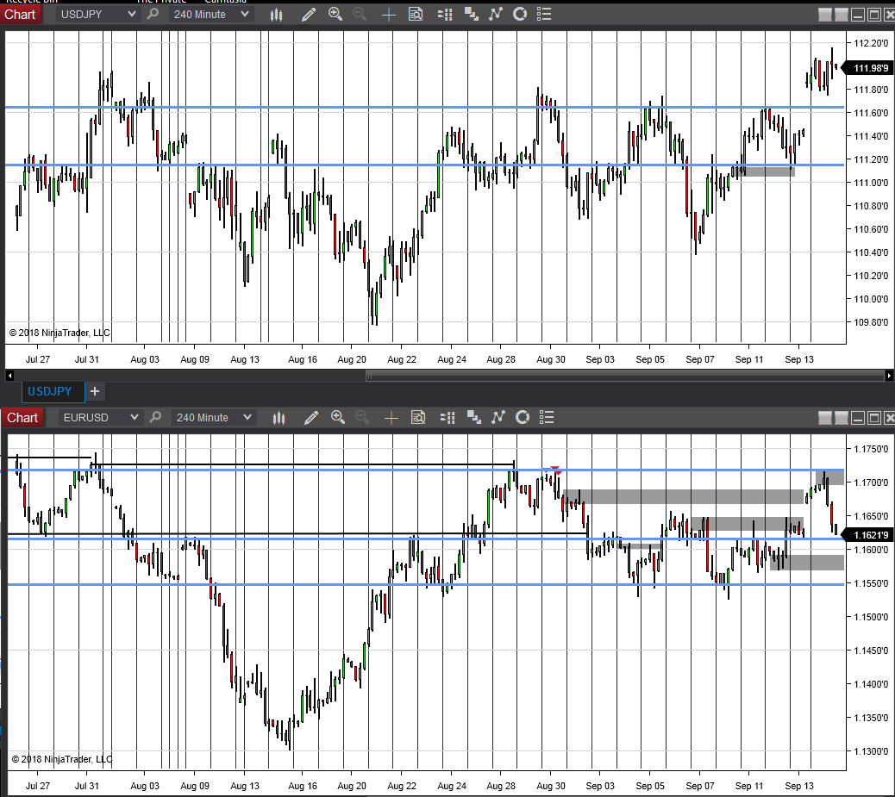Select cross hair cursor on EURUSD chart
895x797 pixels.
tap(391, 418)
